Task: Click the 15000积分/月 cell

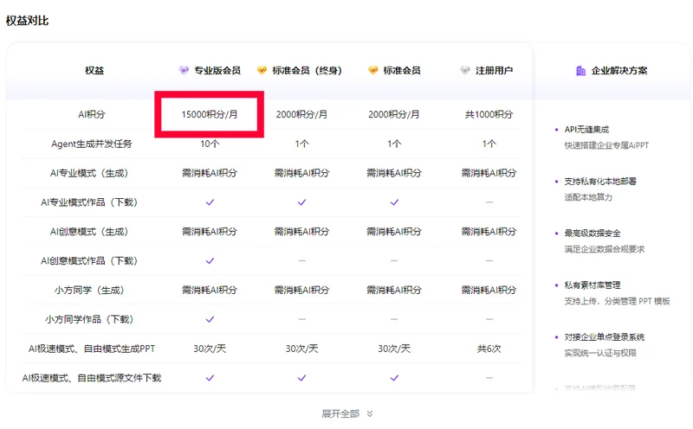Action: pyautogui.click(x=210, y=114)
